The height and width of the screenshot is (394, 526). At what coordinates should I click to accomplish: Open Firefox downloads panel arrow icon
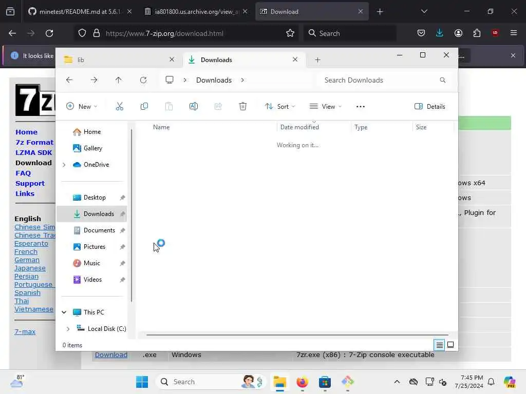tap(440, 33)
